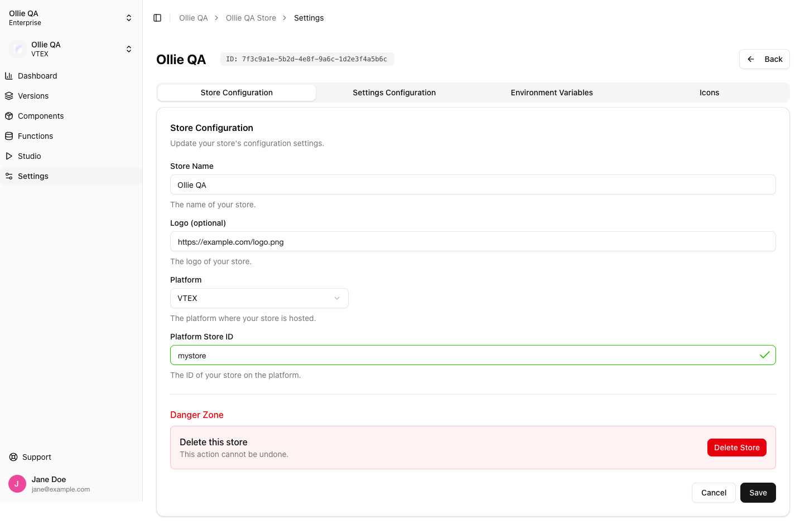
Task: Click the Save button
Action: 758,493
